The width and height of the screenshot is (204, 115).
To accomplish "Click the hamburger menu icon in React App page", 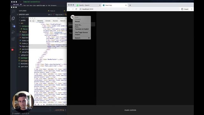I will 72,17.
